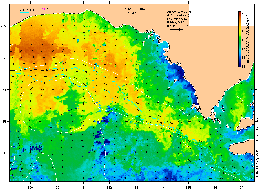The width and height of the screenshot is (261, 191).
Task: Click the '-33' latitude axis label
Action: 3,58
